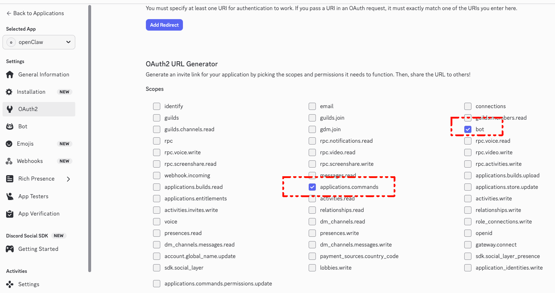Open the Getting Started controller icon

click(9, 249)
